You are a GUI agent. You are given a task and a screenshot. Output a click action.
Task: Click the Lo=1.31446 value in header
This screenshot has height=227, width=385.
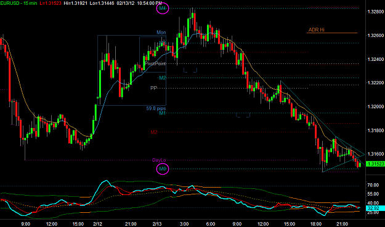click(102, 4)
